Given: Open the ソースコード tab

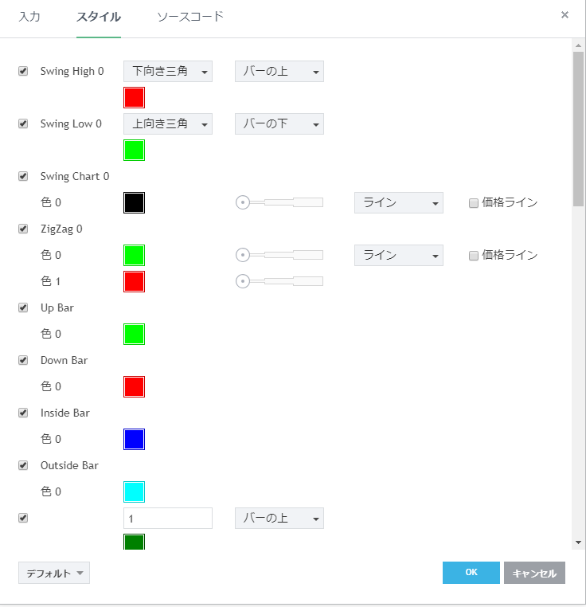Looking at the screenshot, I should (x=190, y=17).
